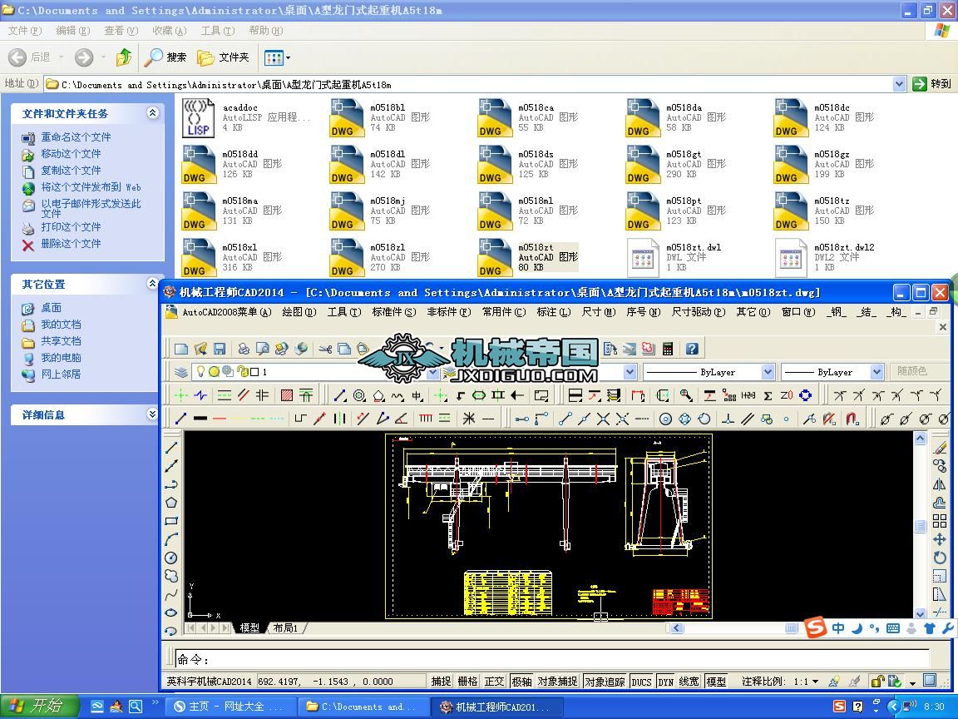Toggle 对象捕捉 object snap in status bar
958x719 pixels.
pyautogui.click(x=557, y=681)
